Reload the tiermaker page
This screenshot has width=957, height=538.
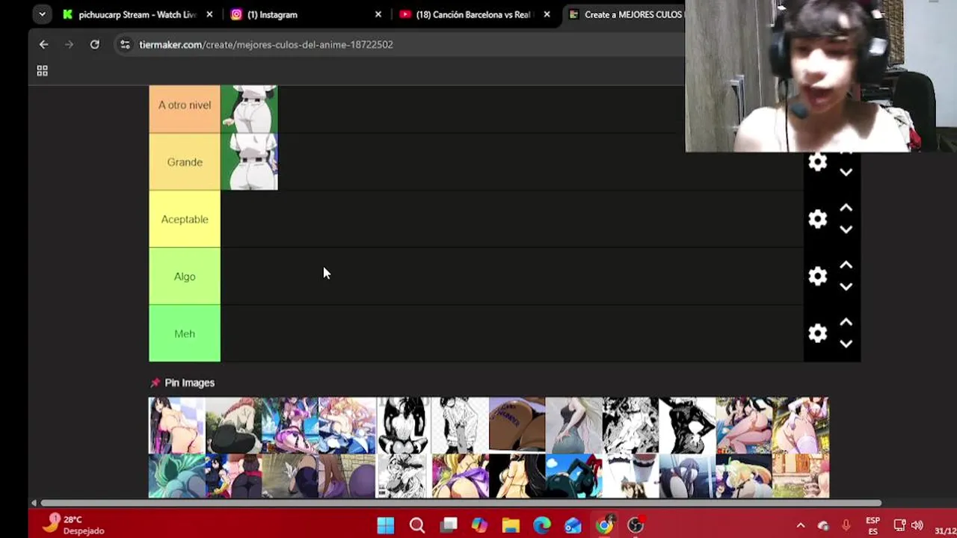95,45
